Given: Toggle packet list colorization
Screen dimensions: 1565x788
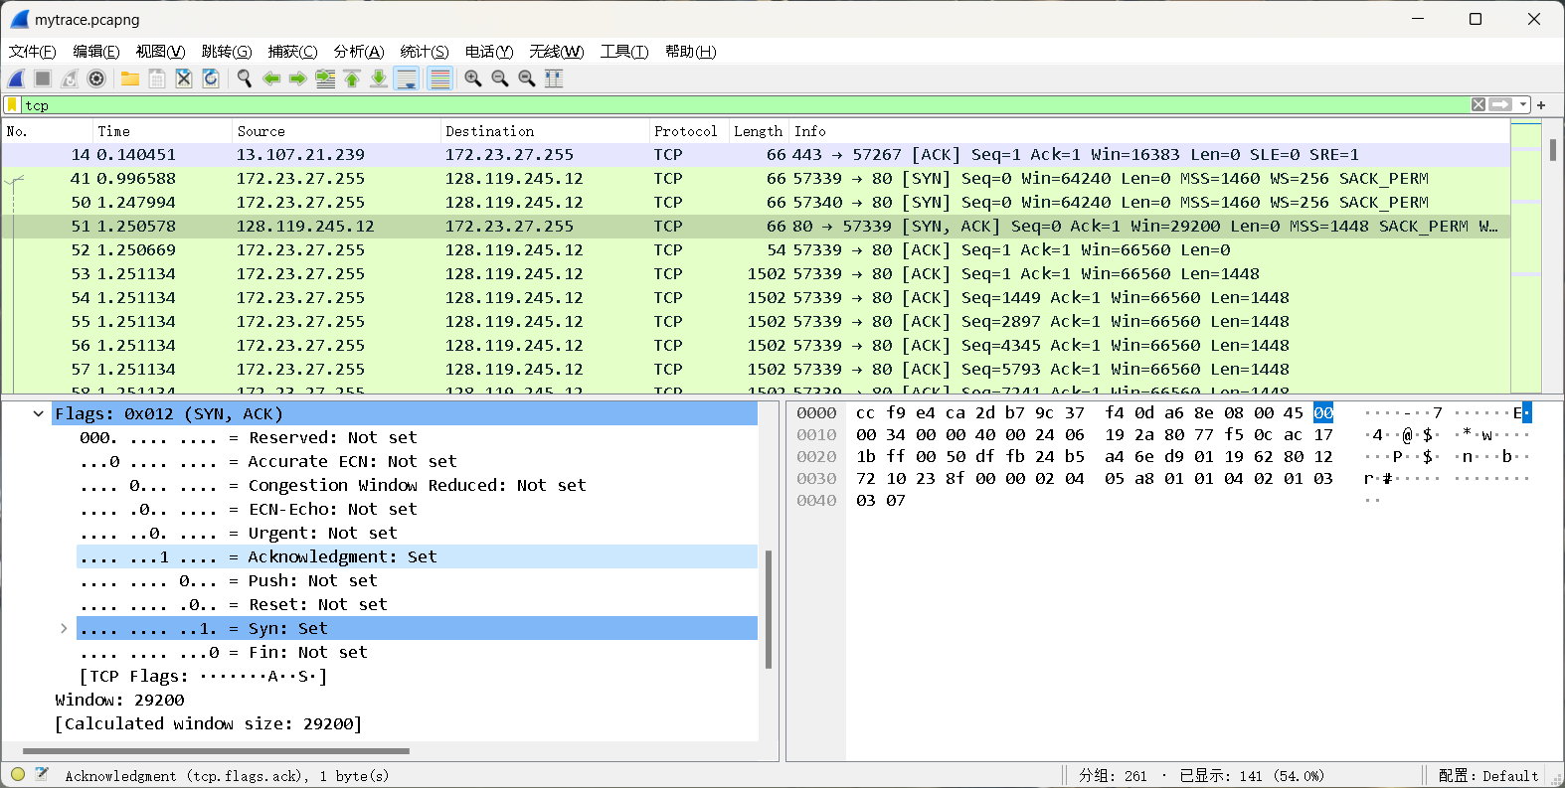Looking at the screenshot, I should 439,79.
